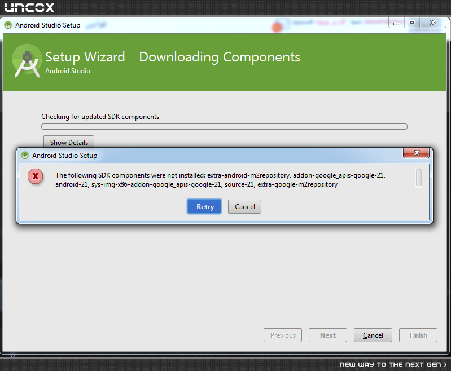Show Details of the download progress
This screenshot has height=371, width=451.
[69, 142]
